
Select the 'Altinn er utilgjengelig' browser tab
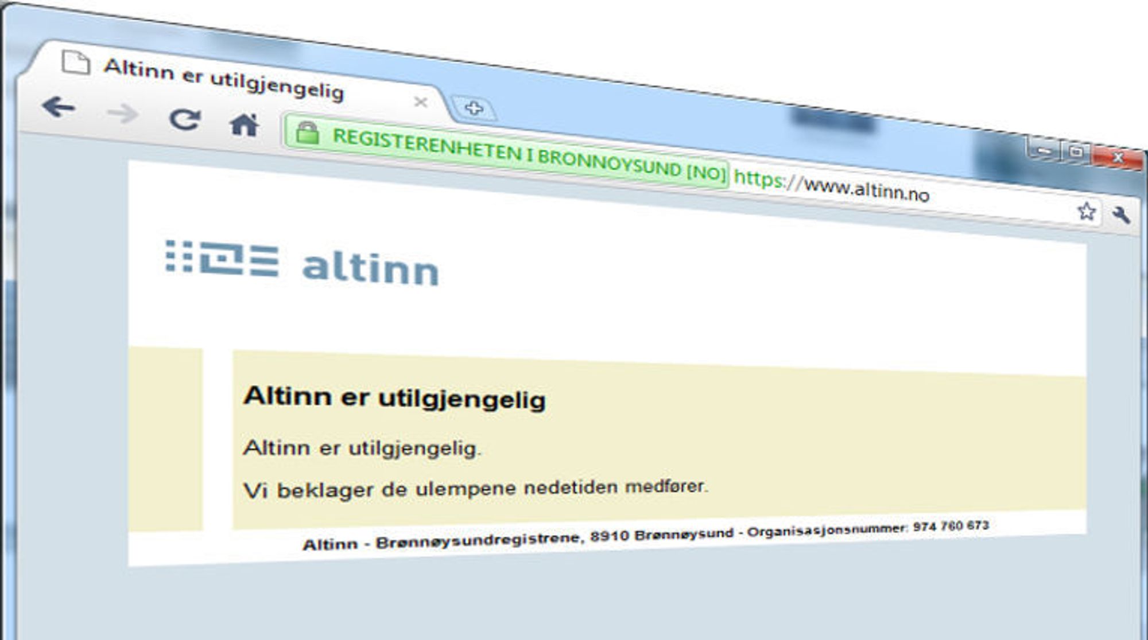point(230,80)
